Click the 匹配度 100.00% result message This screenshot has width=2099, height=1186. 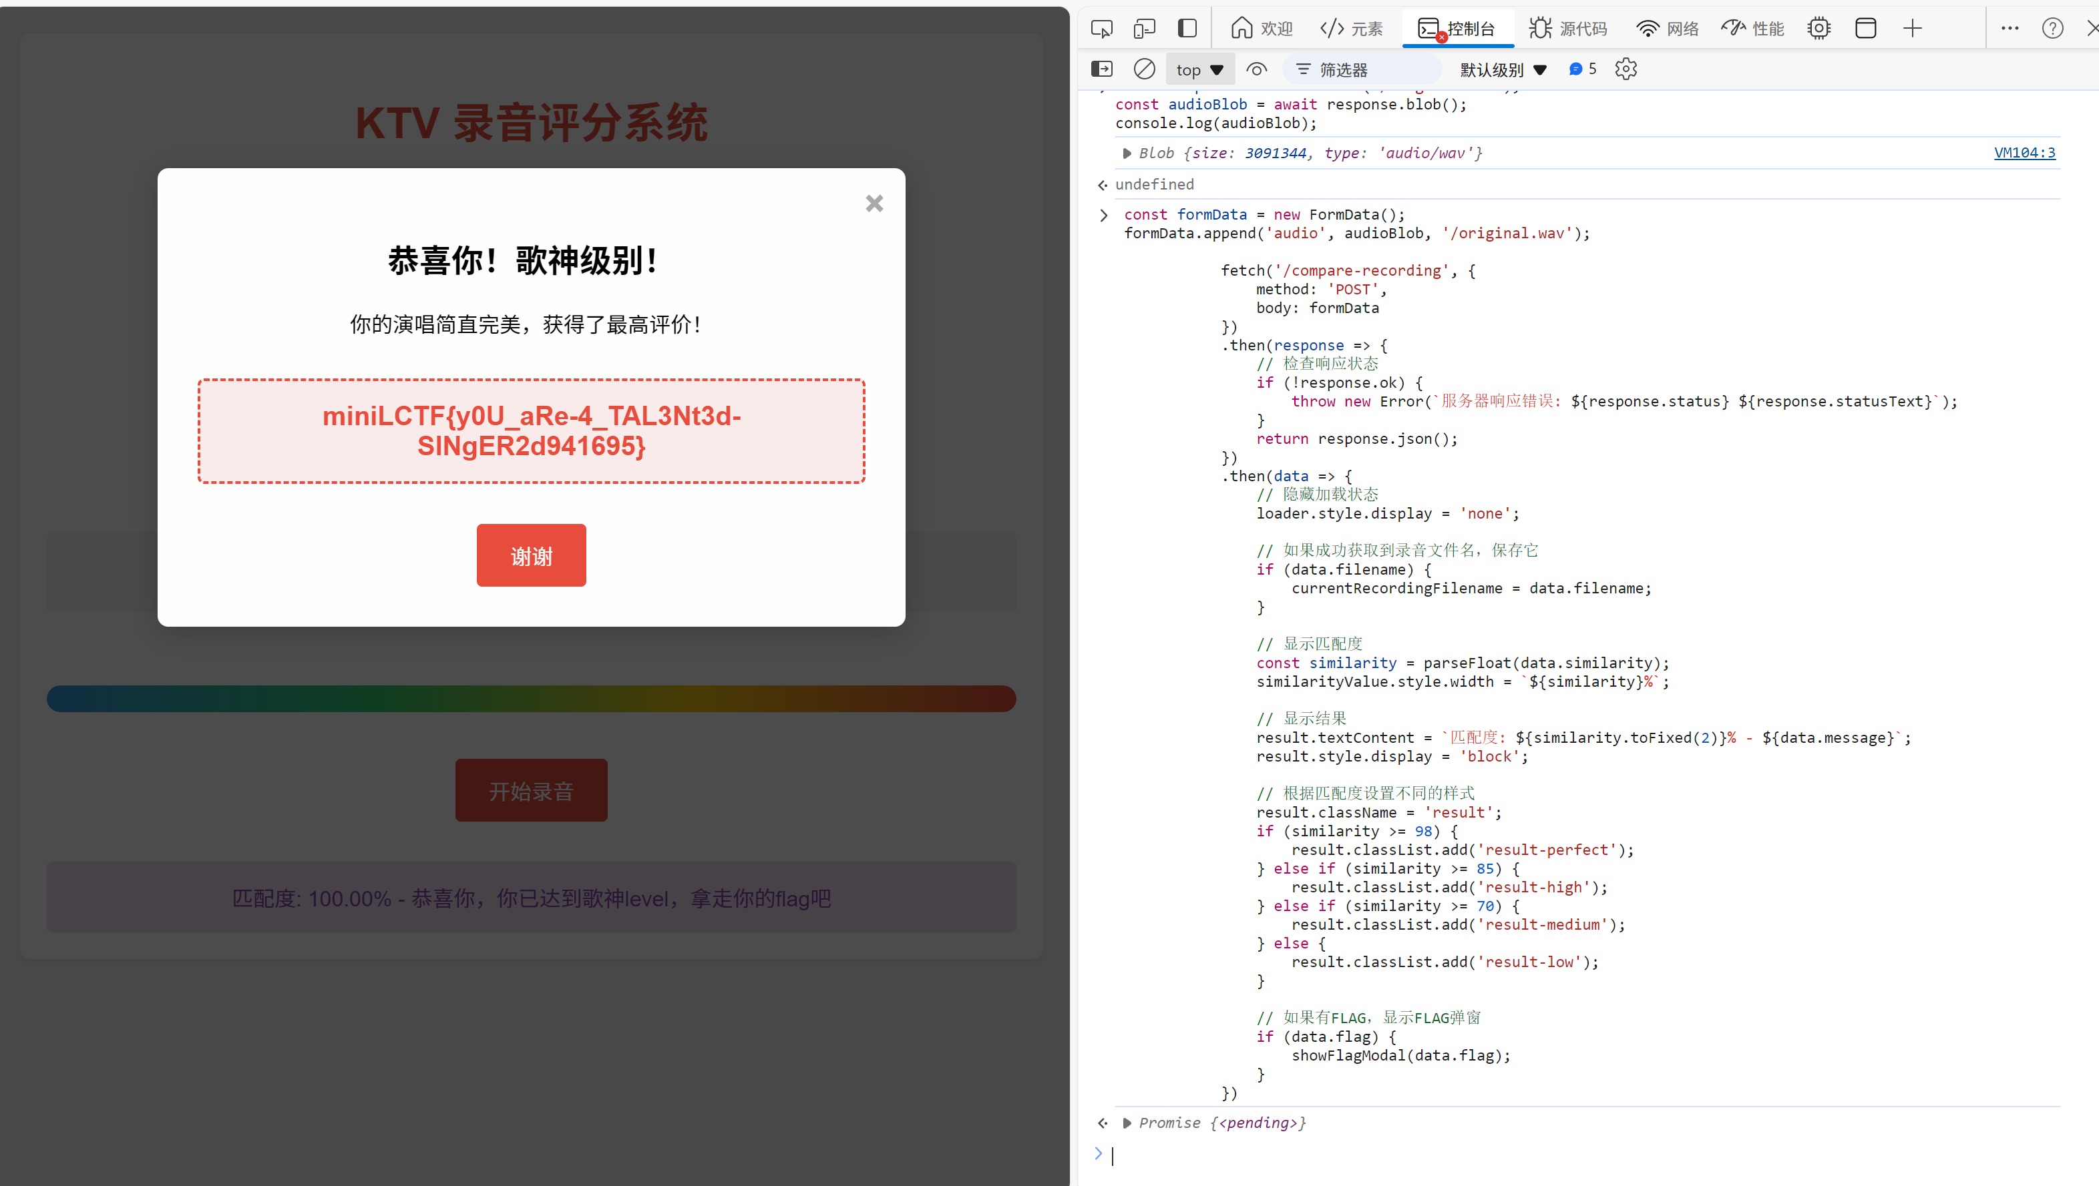tap(532, 898)
